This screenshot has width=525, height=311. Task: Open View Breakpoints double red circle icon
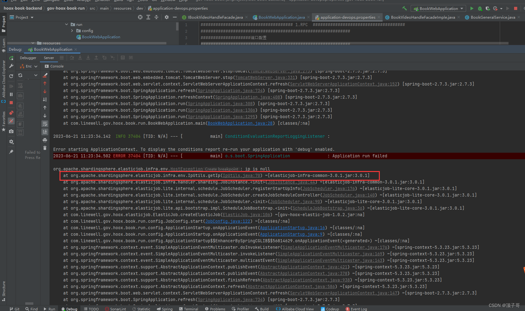point(11,113)
